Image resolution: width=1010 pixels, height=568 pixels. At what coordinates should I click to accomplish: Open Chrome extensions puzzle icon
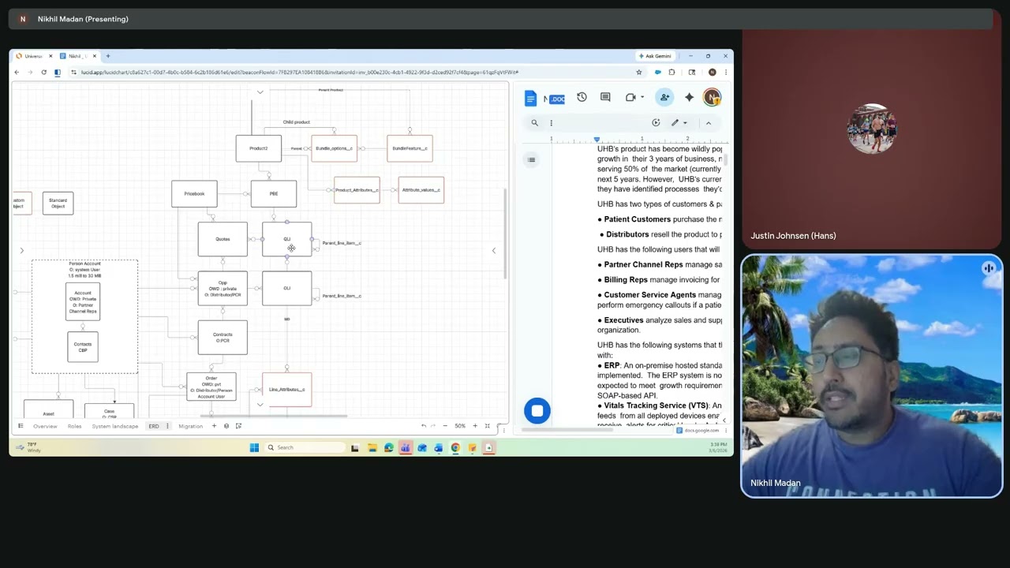coord(671,72)
